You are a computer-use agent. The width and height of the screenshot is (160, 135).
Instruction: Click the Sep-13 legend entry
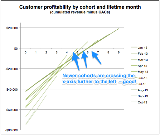pyautogui.click(x=139, y=96)
